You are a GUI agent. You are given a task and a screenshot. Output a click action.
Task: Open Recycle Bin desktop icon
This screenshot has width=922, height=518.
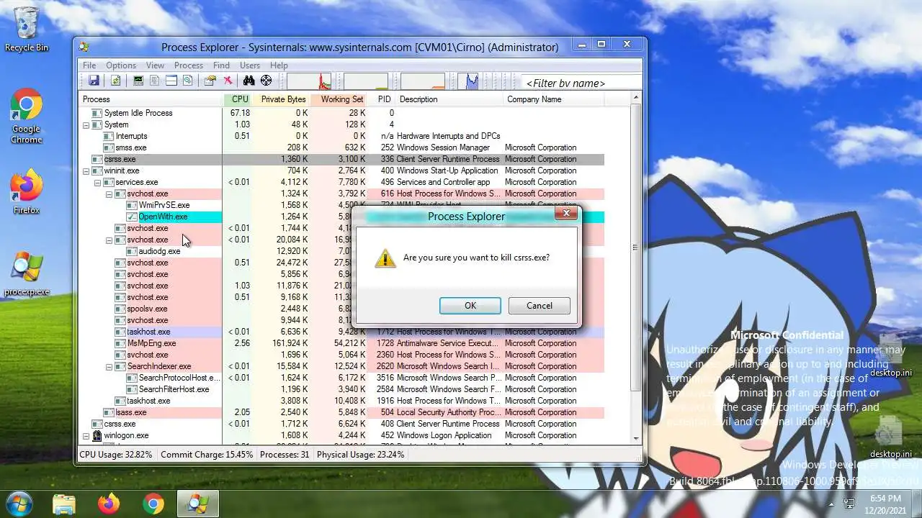[27, 29]
